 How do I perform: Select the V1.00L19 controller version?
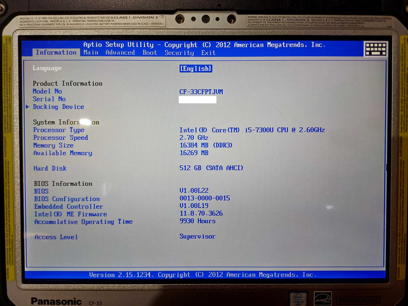coord(194,206)
